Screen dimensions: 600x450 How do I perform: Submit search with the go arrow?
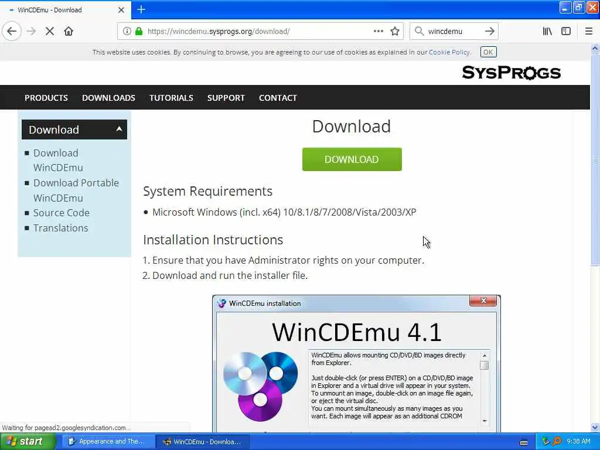coord(489,31)
